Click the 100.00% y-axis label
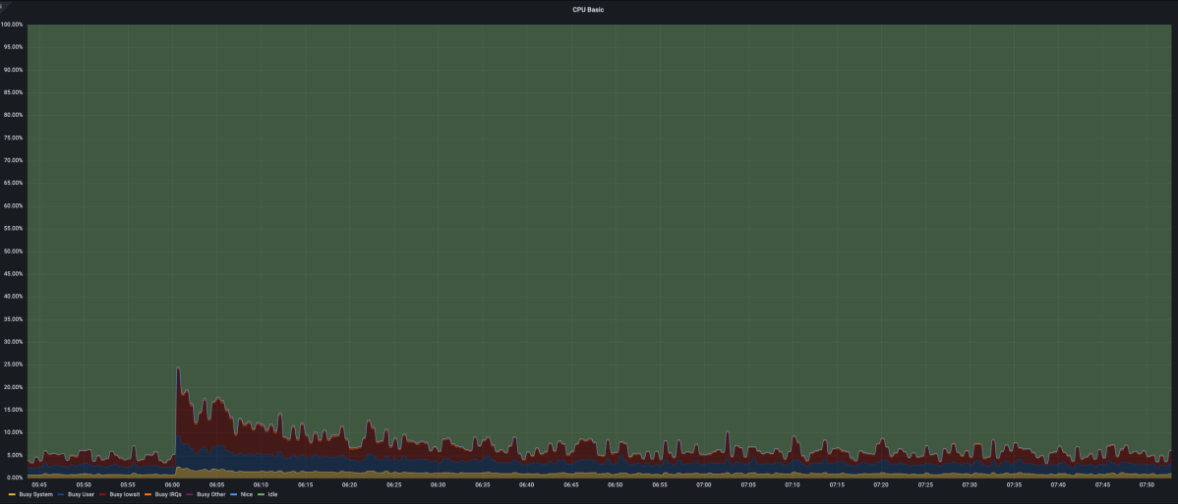 point(11,25)
